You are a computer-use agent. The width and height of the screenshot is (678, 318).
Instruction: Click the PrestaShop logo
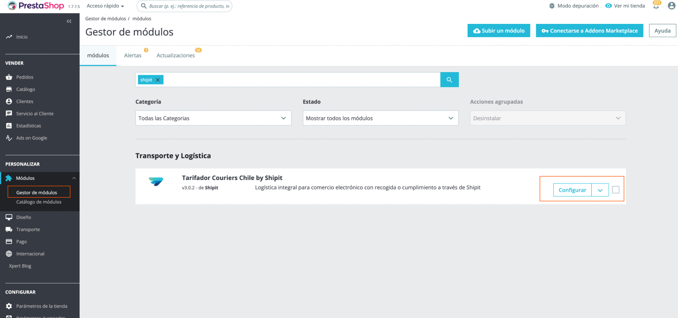pos(36,6)
